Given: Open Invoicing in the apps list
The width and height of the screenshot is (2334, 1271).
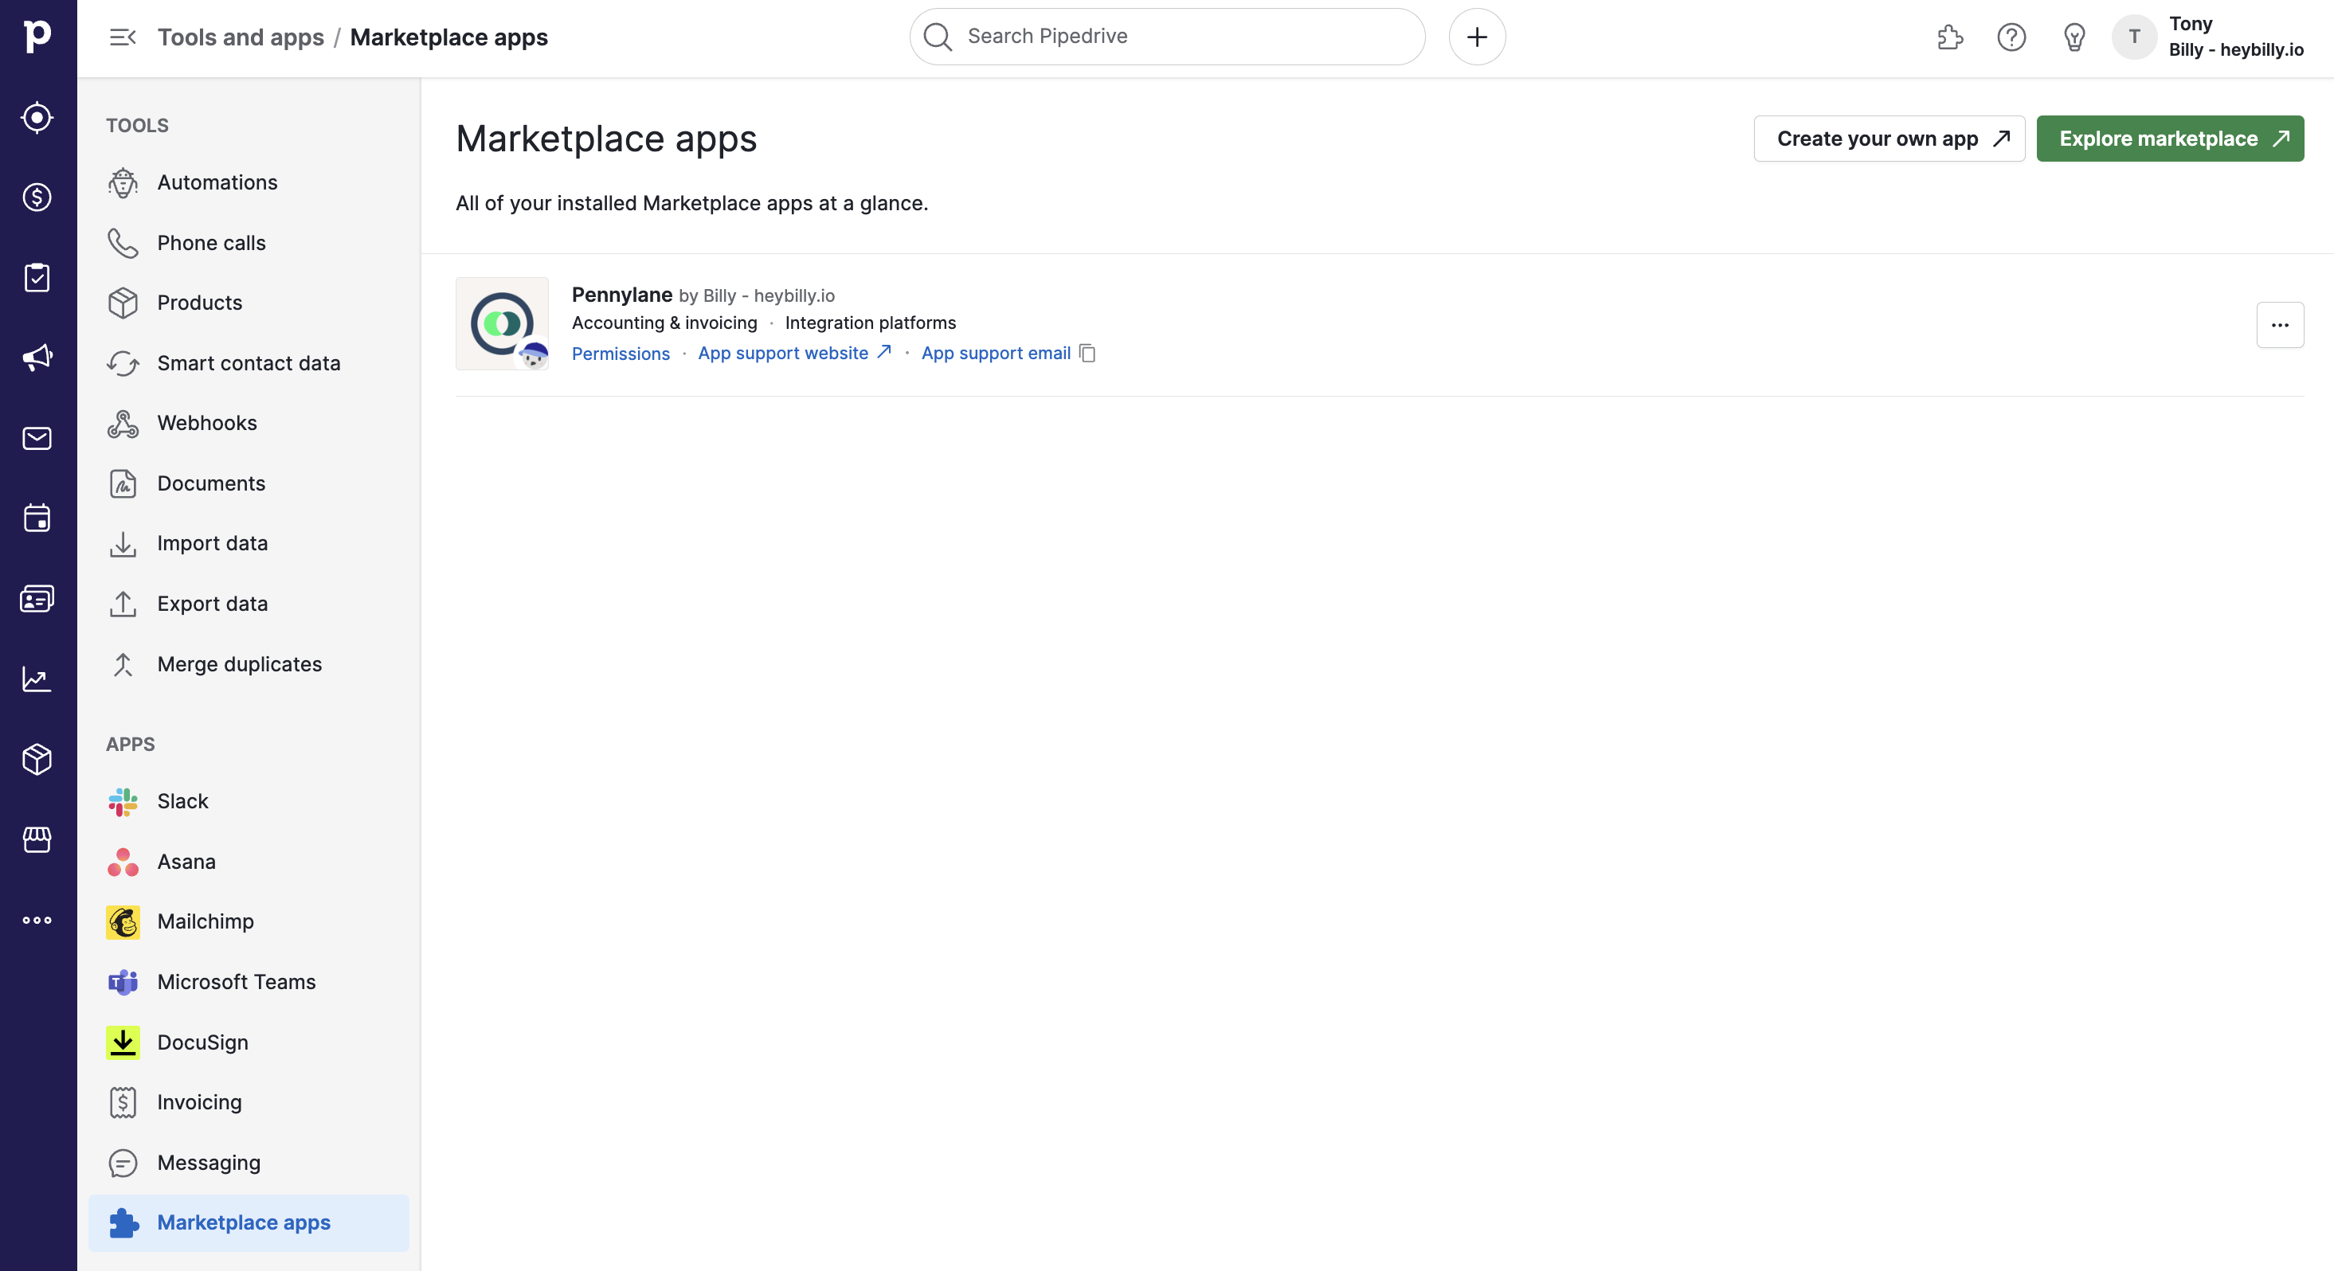Looking at the screenshot, I should point(249,1102).
